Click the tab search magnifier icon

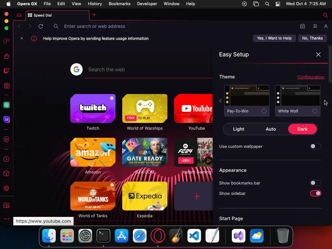[325, 15]
